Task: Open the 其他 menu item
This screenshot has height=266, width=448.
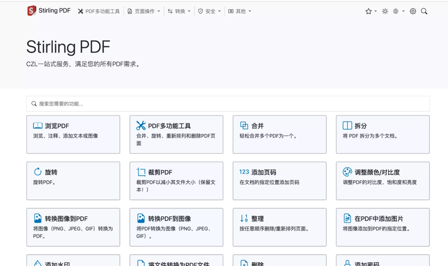Action: point(240,11)
